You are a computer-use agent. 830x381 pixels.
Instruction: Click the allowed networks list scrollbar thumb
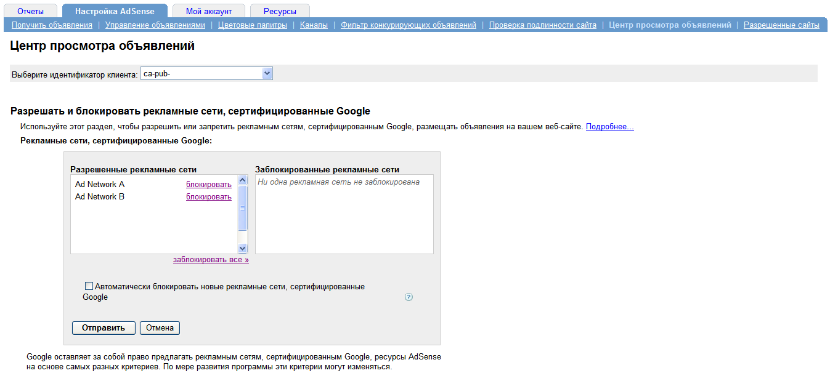[242, 208]
